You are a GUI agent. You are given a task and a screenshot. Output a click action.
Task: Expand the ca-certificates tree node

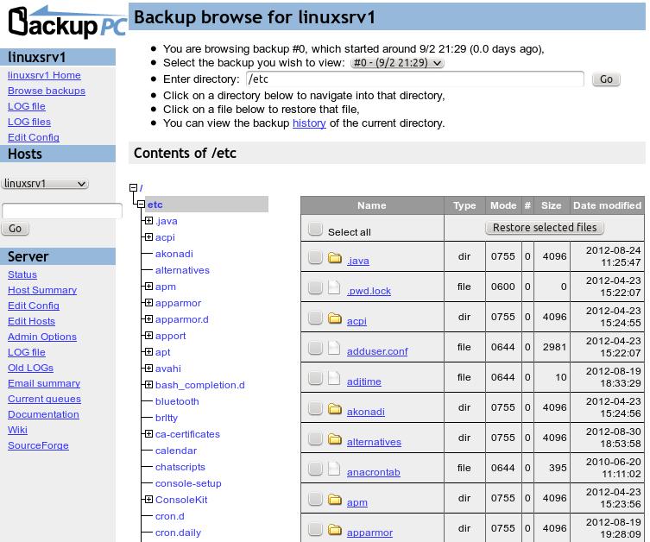point(148,434)
